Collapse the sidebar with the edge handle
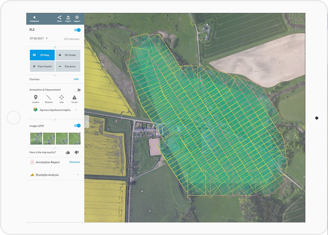328x235 pixels. (87, 122)
